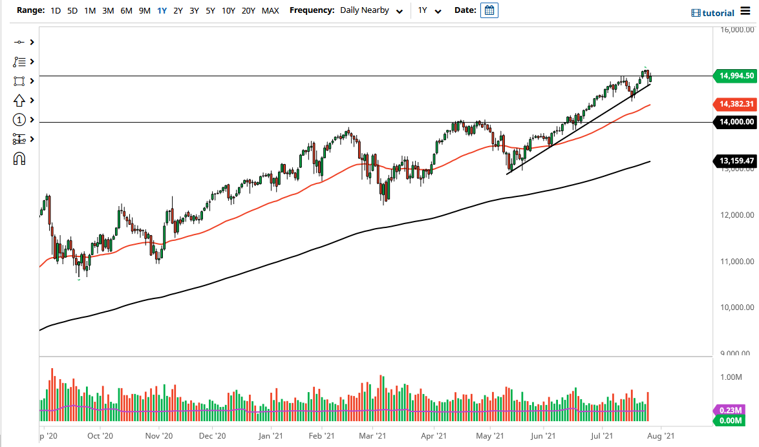Open the measurement tool
759x447 pixels.
click(19, 139)
